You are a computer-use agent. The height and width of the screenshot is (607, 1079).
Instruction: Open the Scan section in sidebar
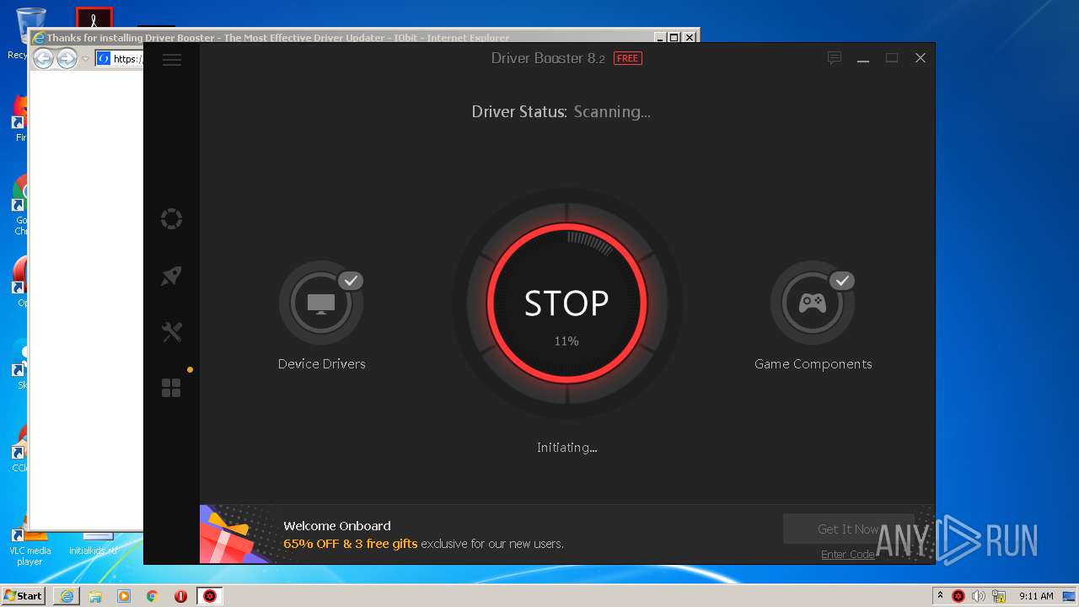[171, 219]
